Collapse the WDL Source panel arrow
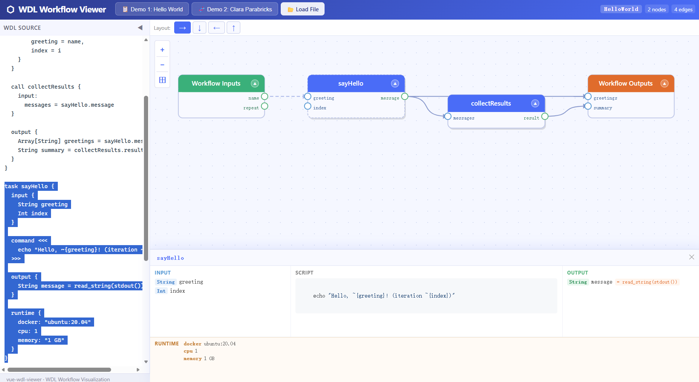This screenshot has width=699, height=382. (x=140, y=28)
